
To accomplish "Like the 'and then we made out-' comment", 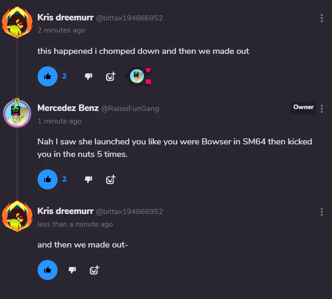I will coord(47,270).
